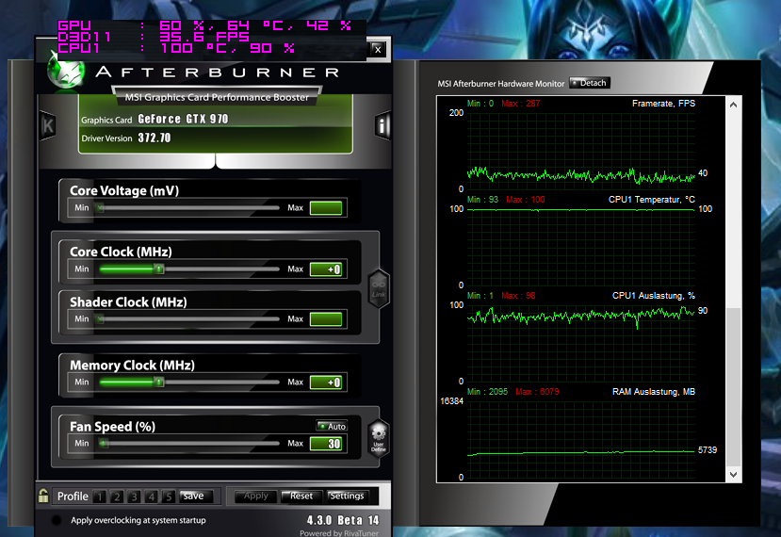Select profile slot 4

(152, 496)
